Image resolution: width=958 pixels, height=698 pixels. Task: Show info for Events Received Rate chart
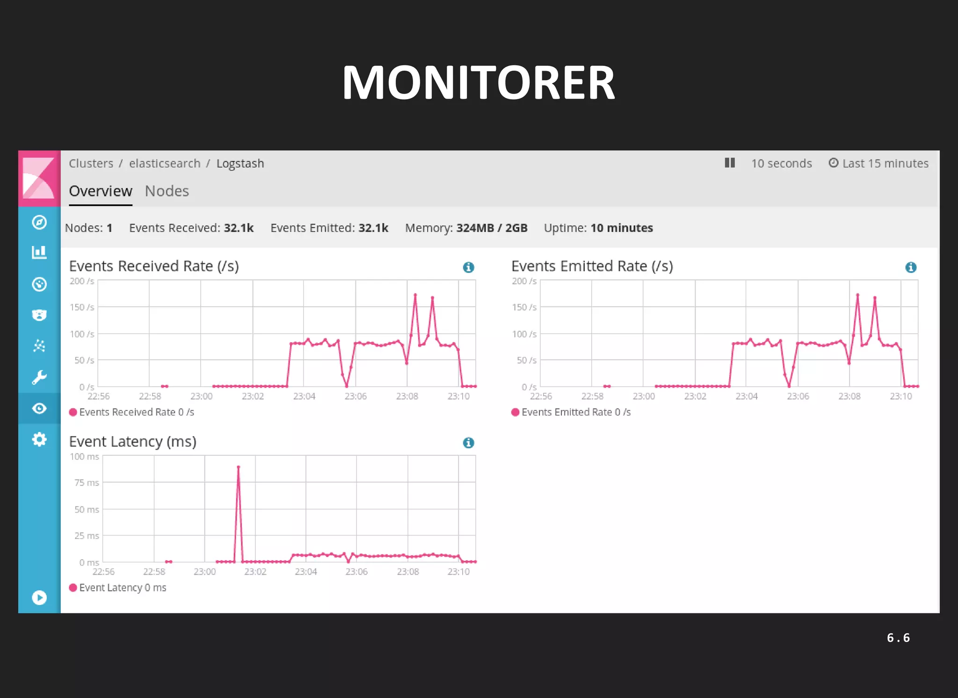pyautogui.click(x=468, y=267)
